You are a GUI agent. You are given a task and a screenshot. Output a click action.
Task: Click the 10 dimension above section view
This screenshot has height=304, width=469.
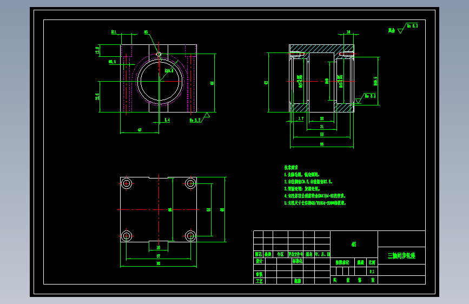348,32
